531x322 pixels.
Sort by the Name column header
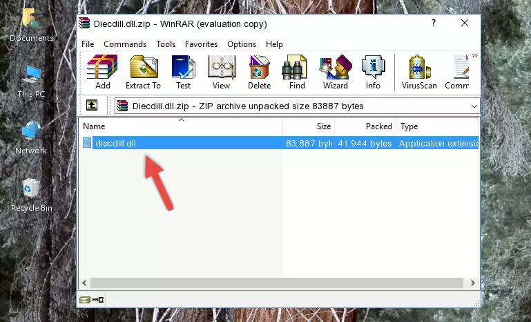click(181, 126)
